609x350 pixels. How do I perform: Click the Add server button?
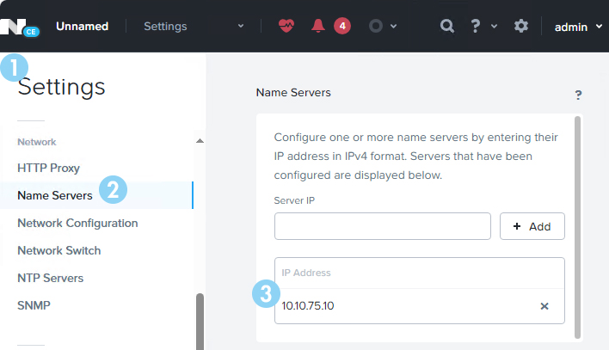[532, 226]
